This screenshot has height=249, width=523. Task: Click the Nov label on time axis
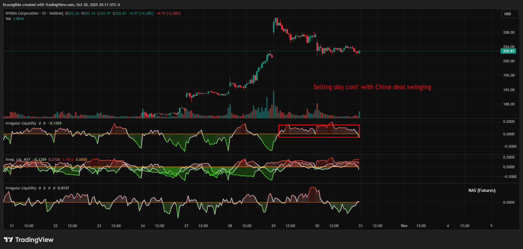[404, 226]
